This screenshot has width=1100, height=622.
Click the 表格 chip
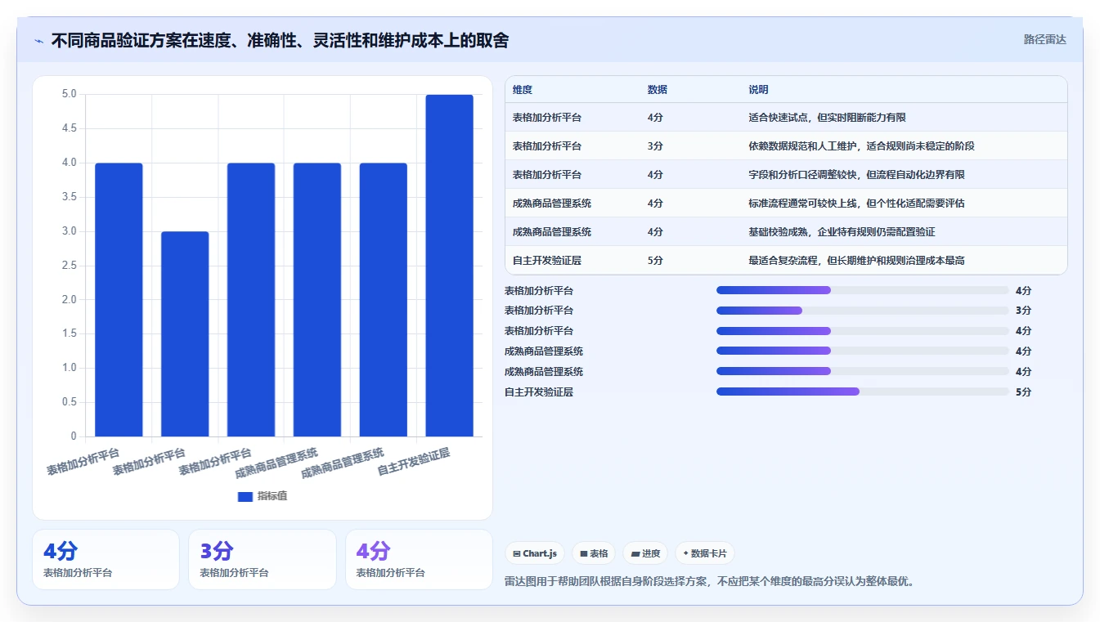click(594, 553)
